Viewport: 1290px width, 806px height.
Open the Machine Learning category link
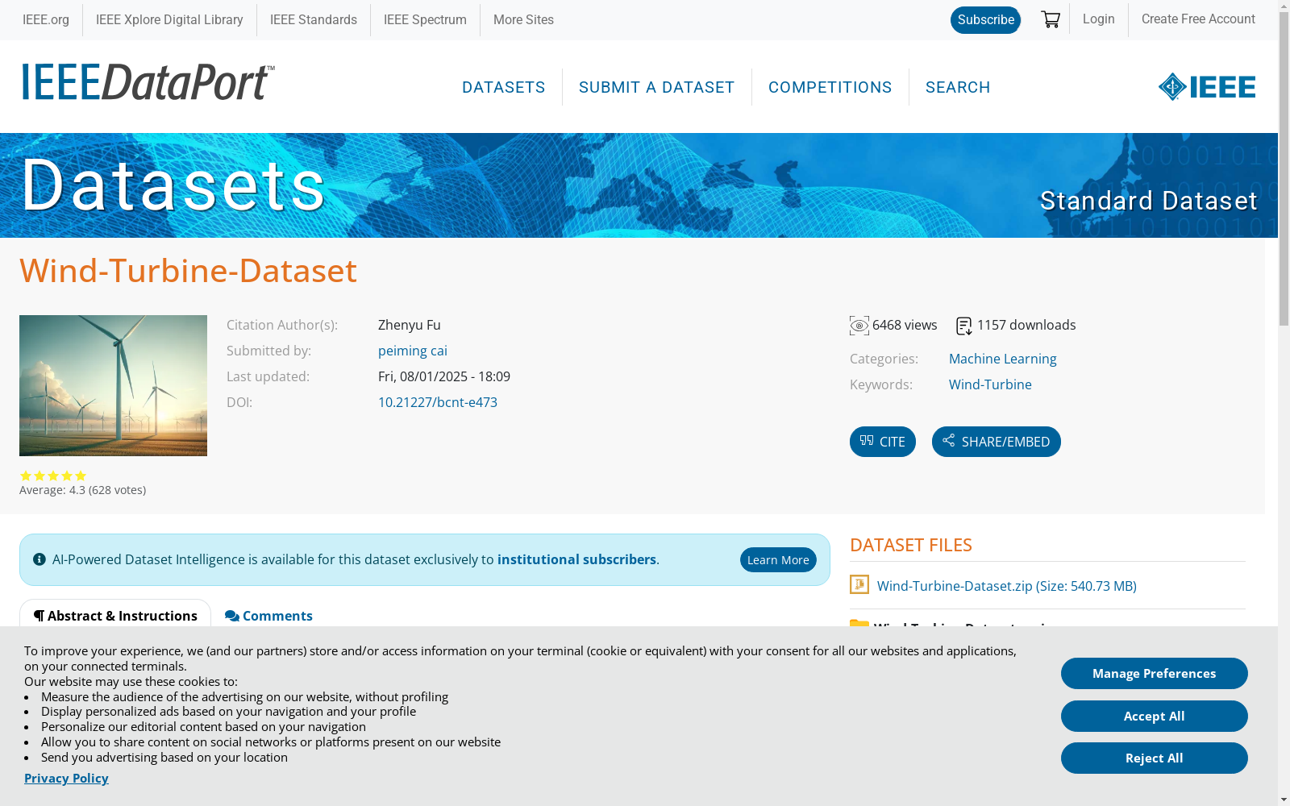click(1003, 359)
